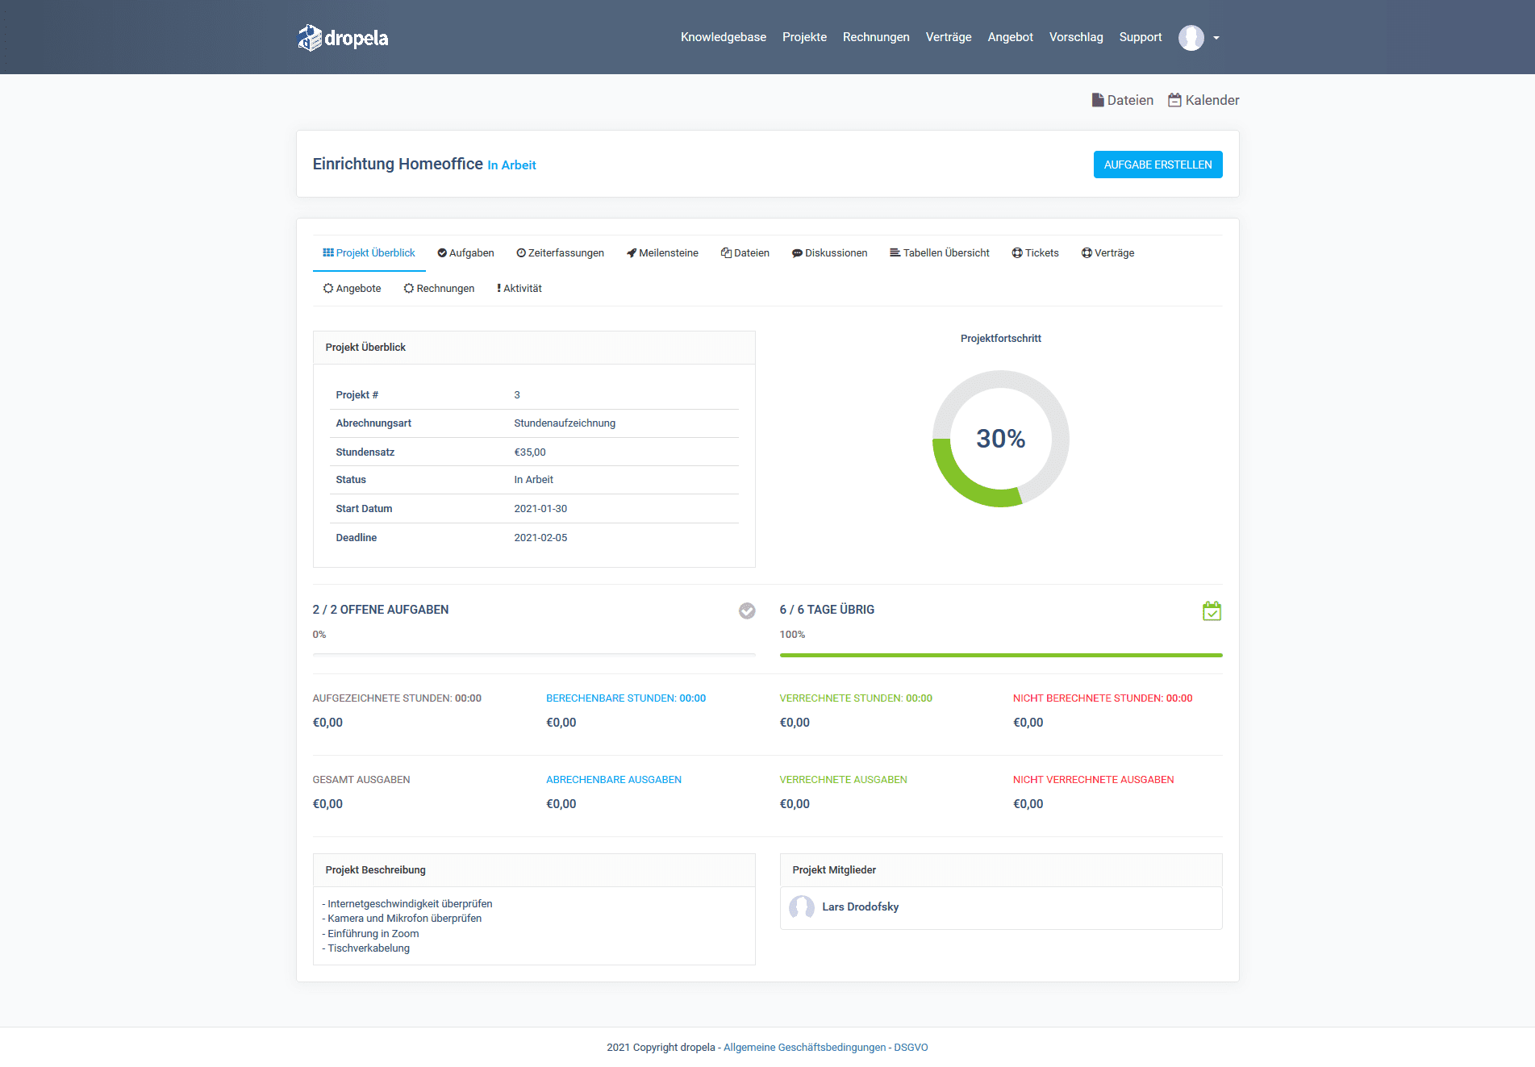Open the Tabellen Übersicht tab
This screenshot has width=1535, height=1067.
coord(940,252)
